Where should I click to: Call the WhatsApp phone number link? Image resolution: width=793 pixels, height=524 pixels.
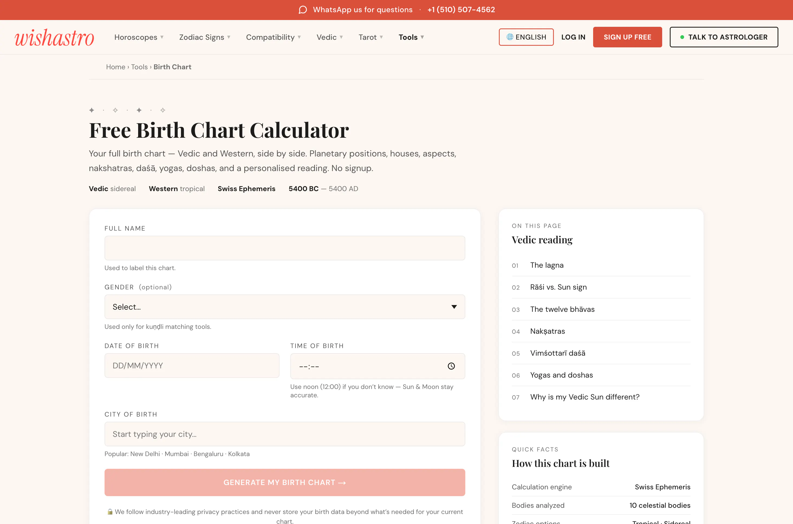(461, 10)
